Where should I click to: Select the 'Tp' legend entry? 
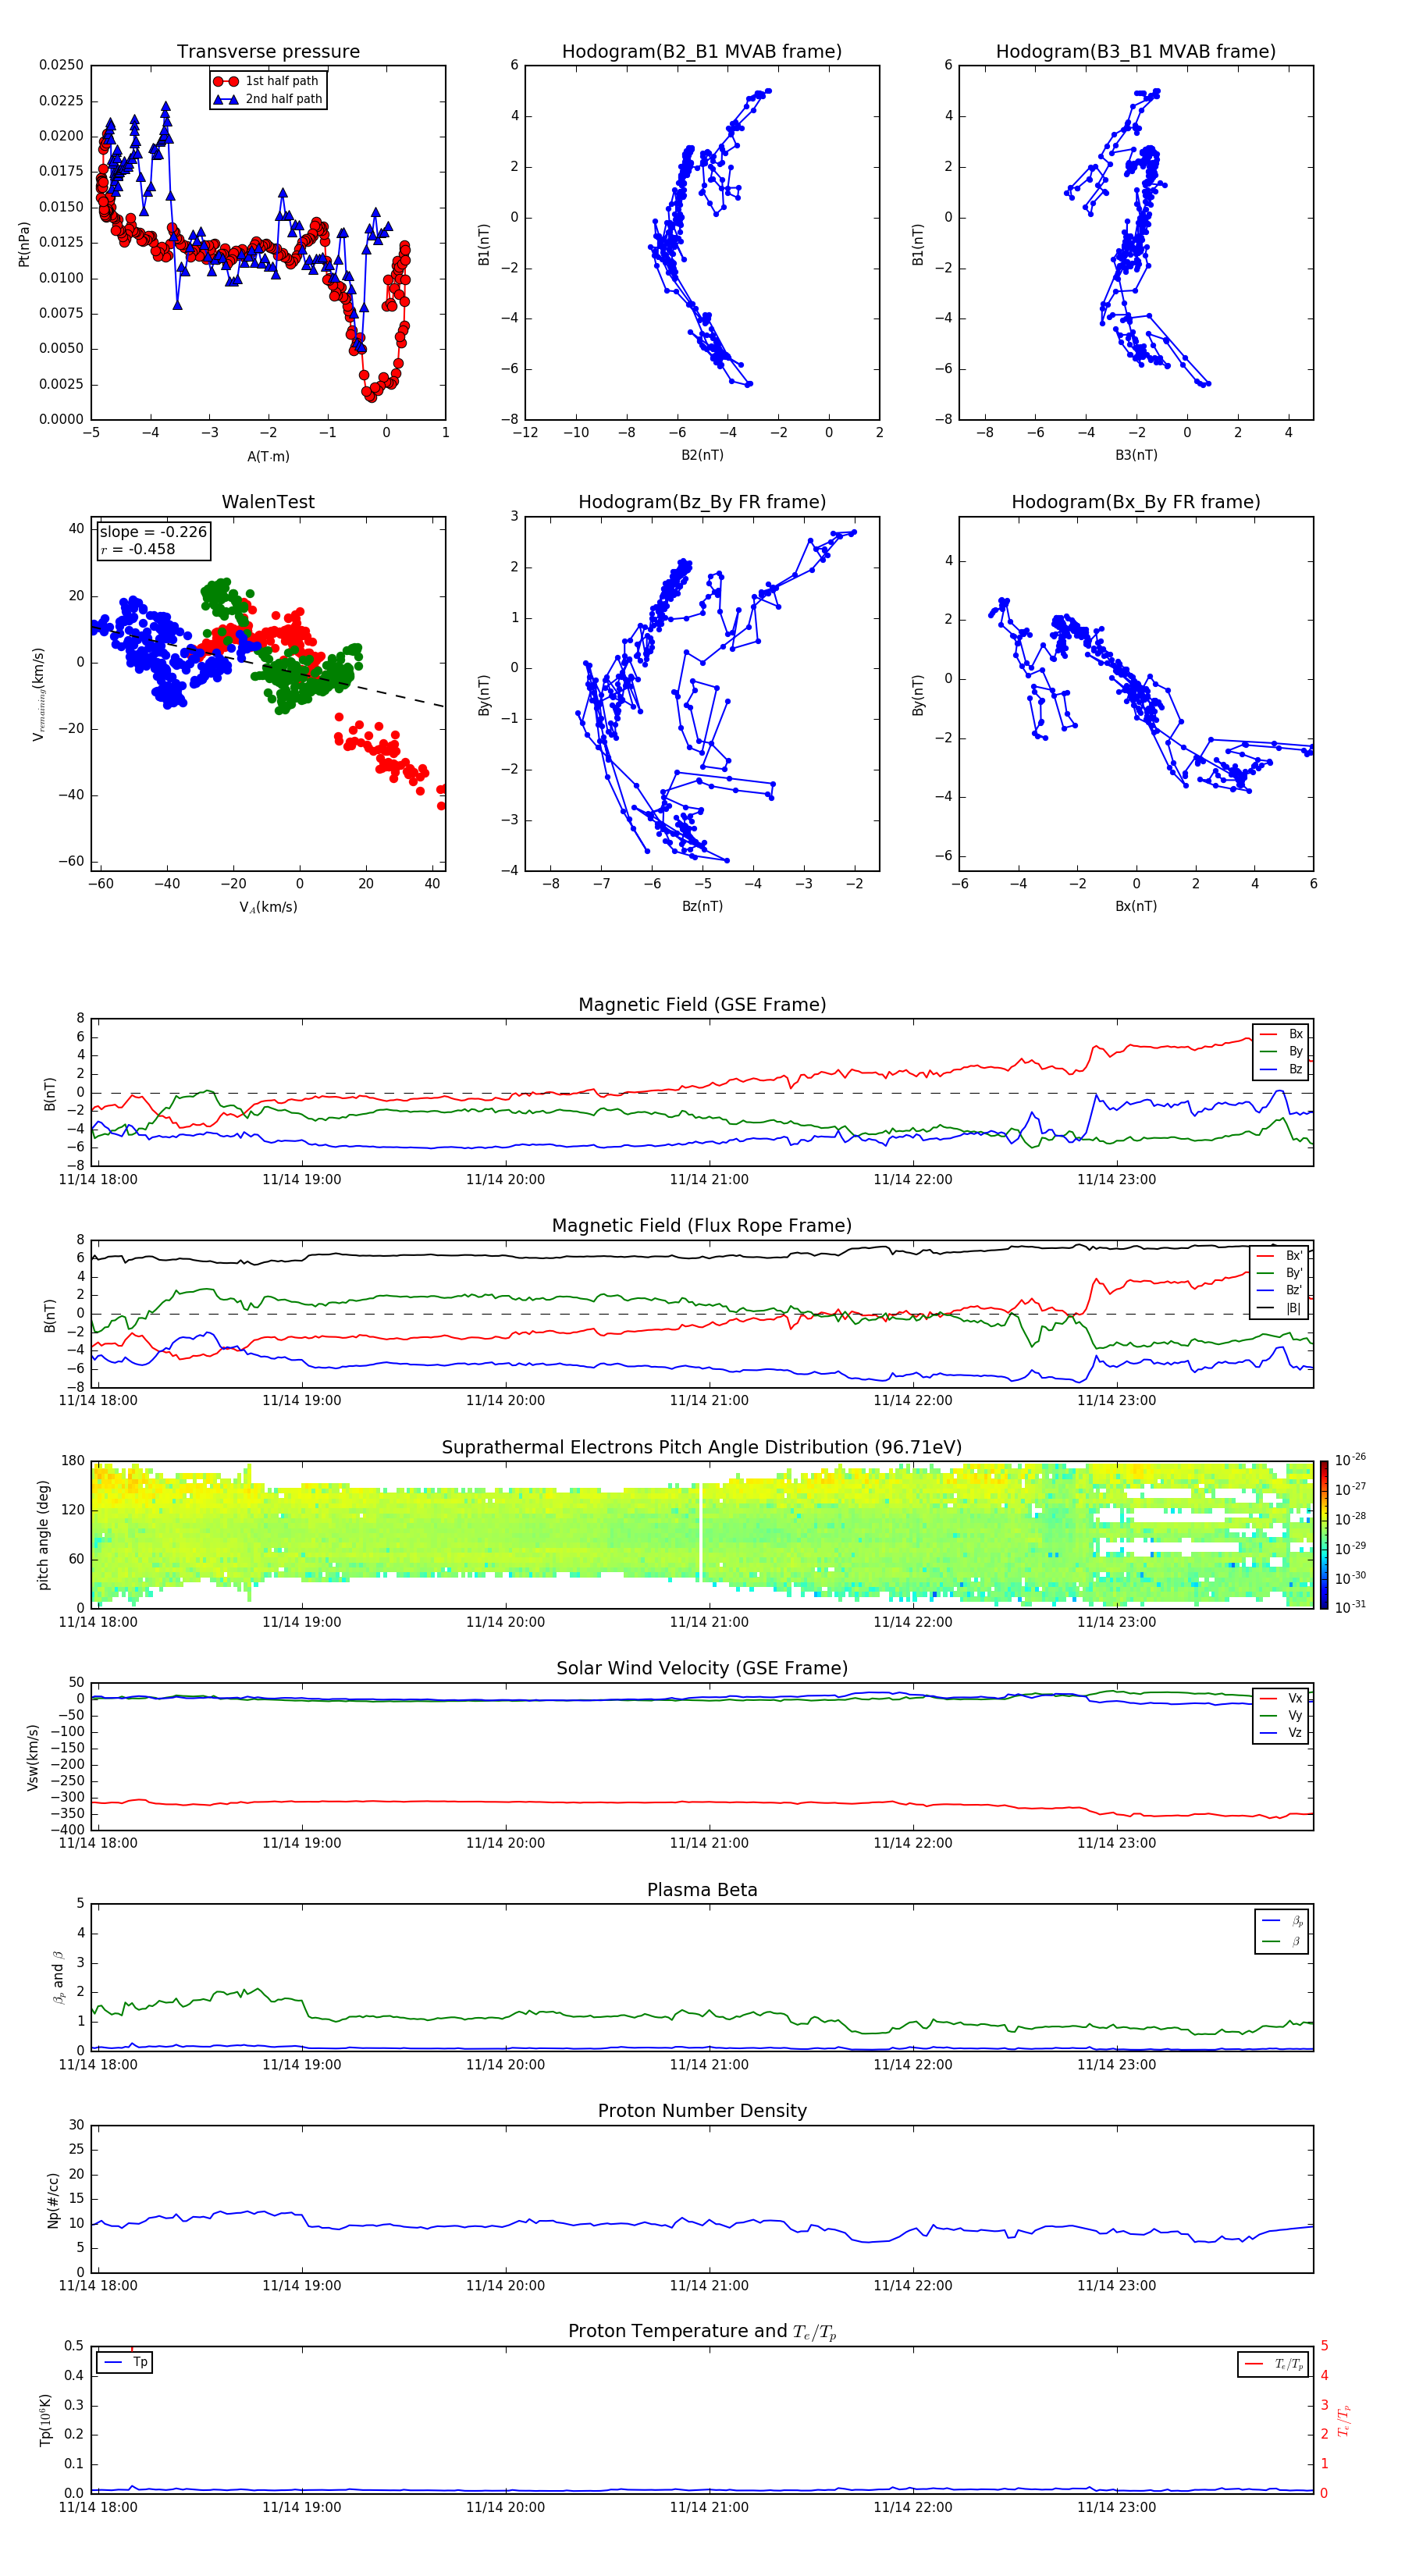[x=125, y=2362]
